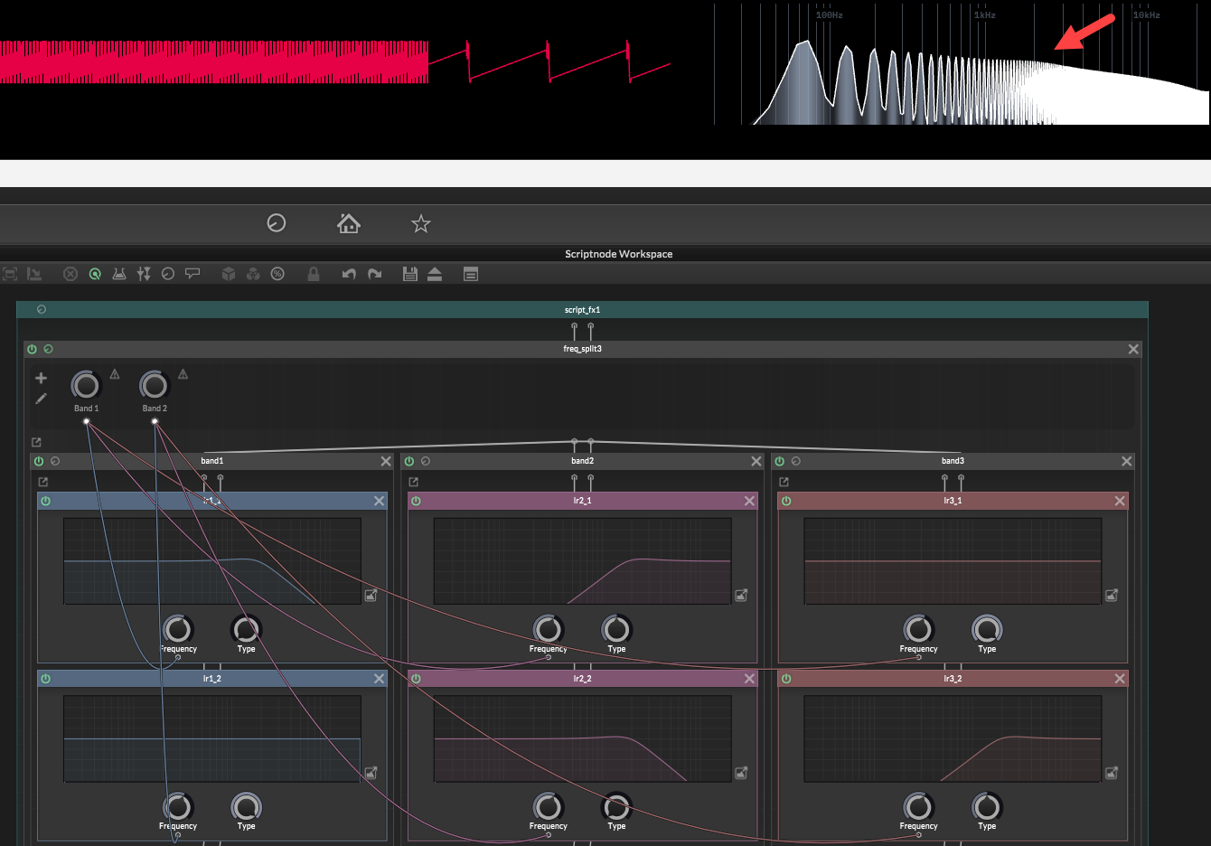Bypass the lr1_1 filter node
This screenshot has width=1211, height=846.
tap(45, 501)
